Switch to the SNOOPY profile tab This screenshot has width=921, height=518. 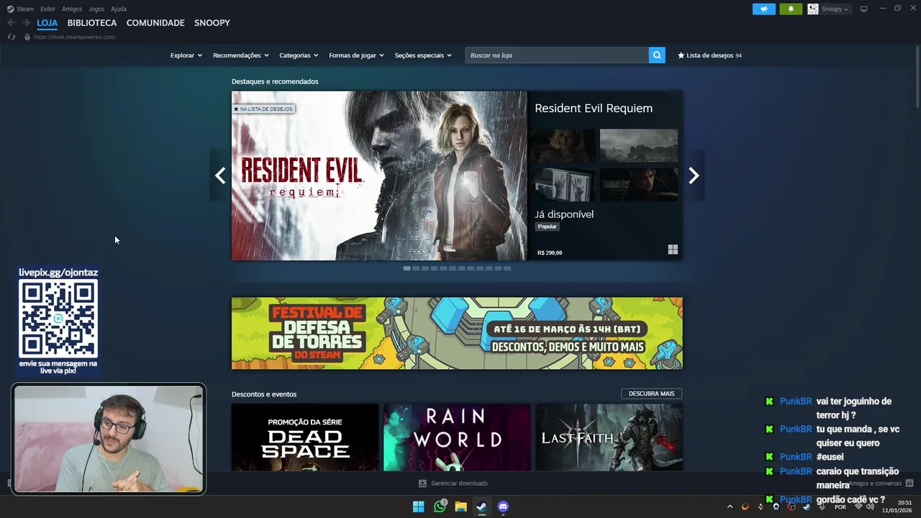coord(212,23)
